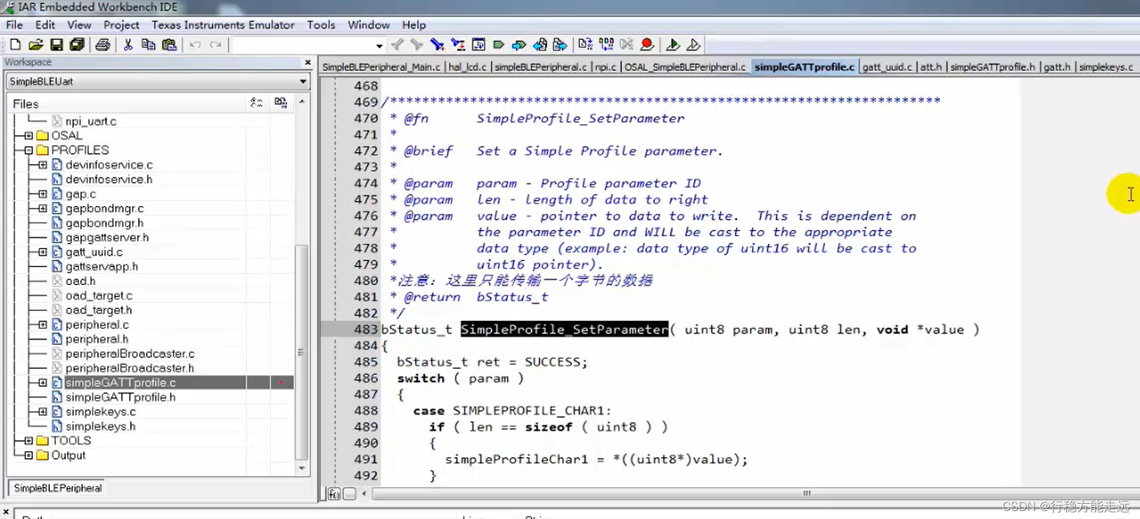Click the Find toolbar icon
This screenshot has width=1140, height=519.
pos(437,45)
